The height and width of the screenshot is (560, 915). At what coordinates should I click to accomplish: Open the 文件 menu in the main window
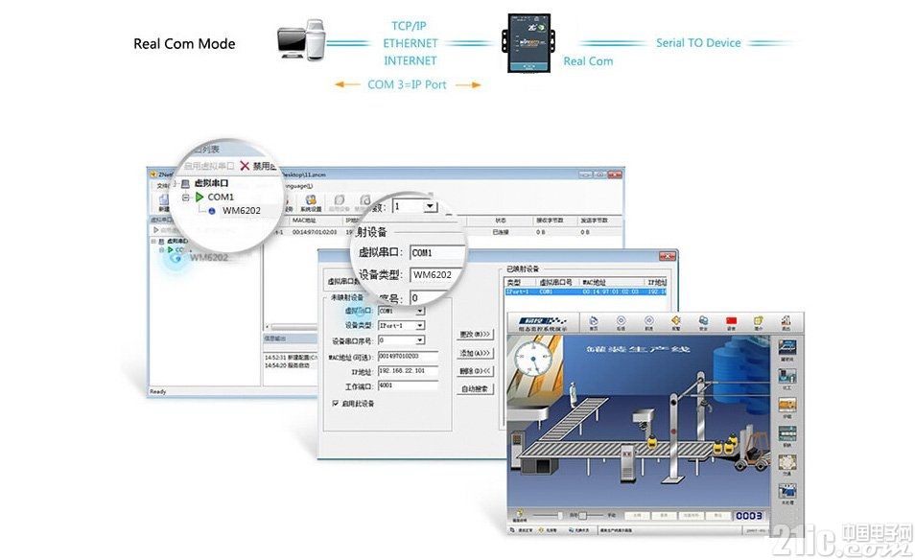(163, 186)
